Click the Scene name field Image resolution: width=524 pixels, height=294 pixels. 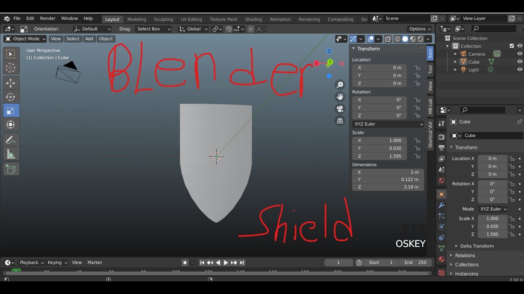[x=407, y=18]
